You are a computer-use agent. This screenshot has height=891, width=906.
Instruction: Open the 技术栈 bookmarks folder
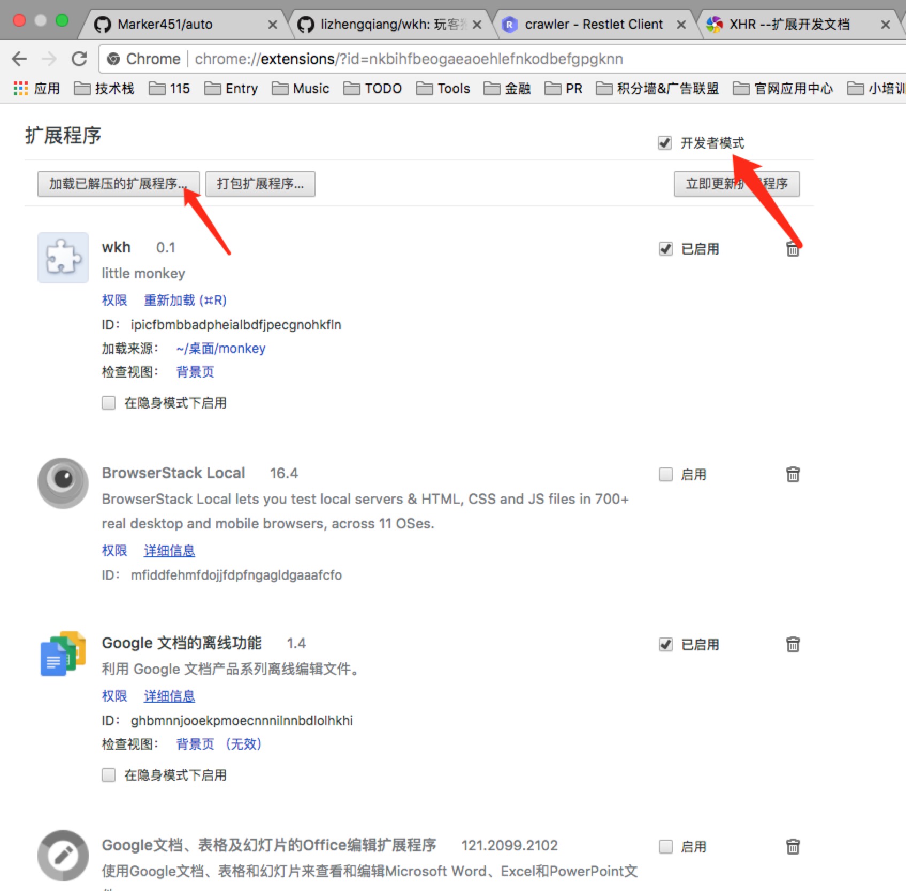tap(104, 88)
